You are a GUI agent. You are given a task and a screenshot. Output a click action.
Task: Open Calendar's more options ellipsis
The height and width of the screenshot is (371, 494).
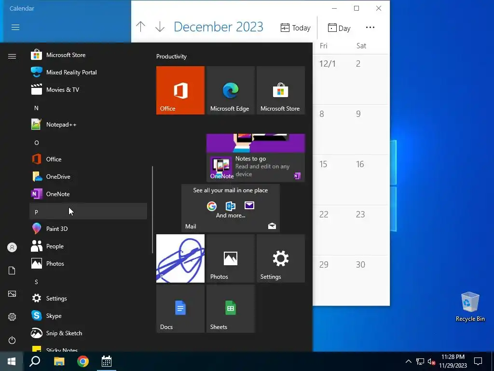click(x=370, y=28)
